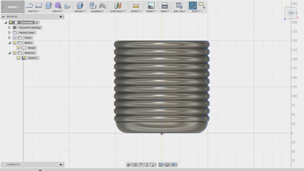Expand the Named Views folder
The width and height of the screenshot is (304, 171).
pos(9,33)
